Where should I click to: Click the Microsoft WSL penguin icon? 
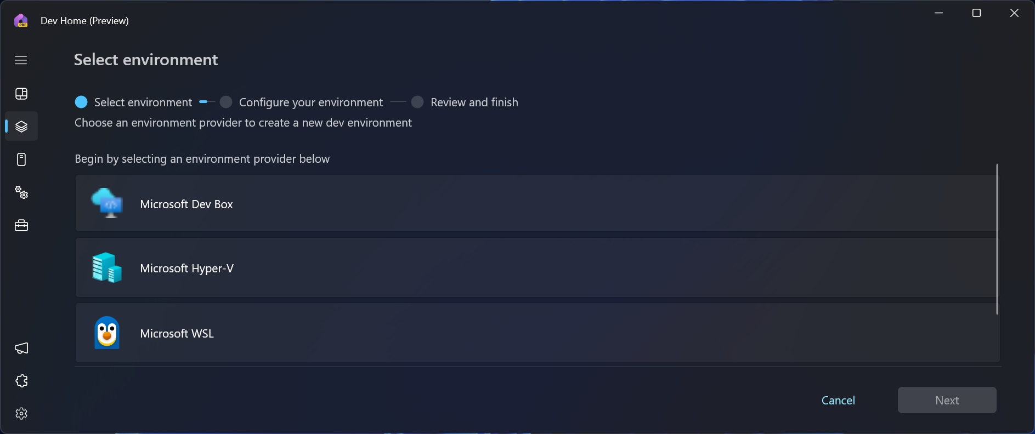pos(106,333)
